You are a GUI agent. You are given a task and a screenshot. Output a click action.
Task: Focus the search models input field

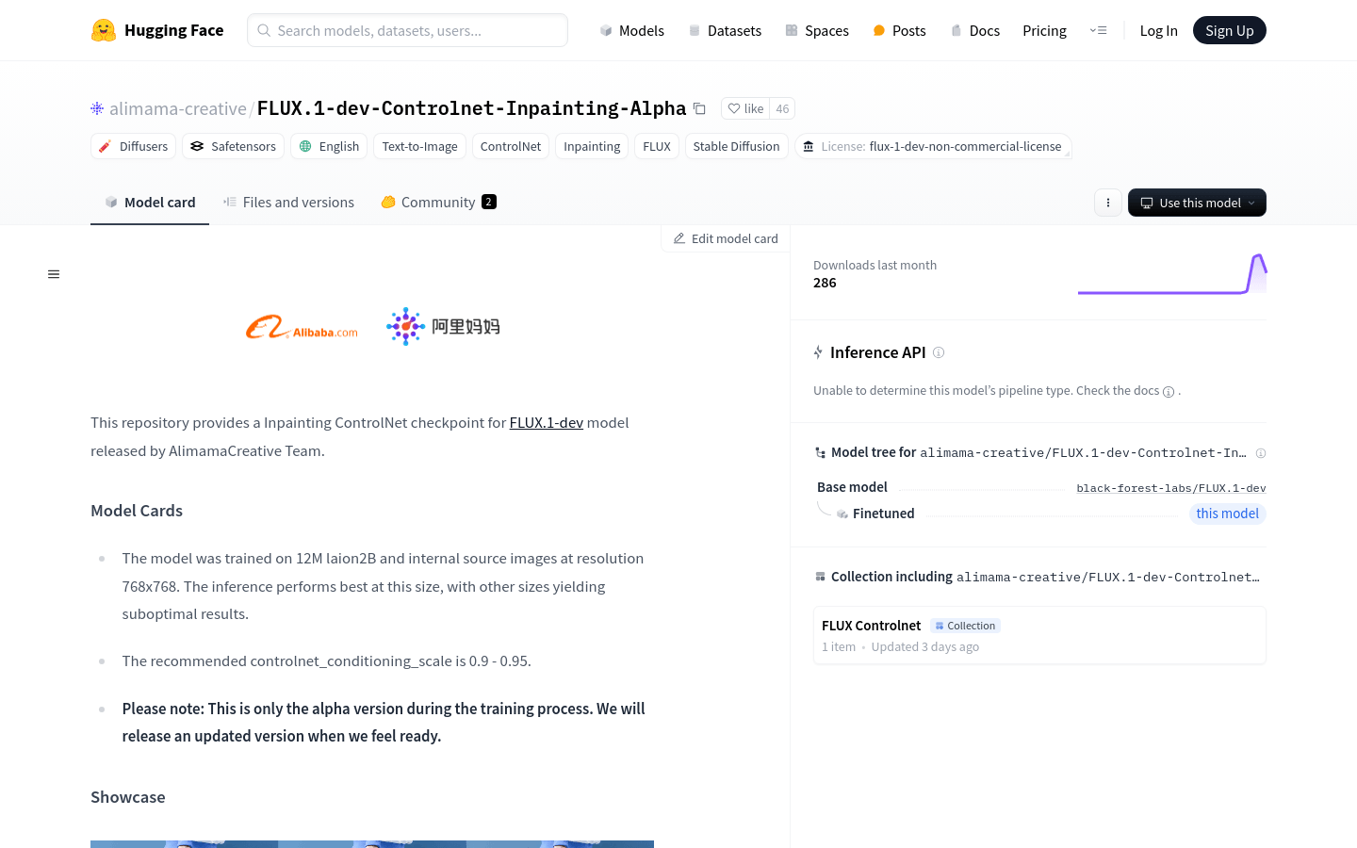click(407, 30)
